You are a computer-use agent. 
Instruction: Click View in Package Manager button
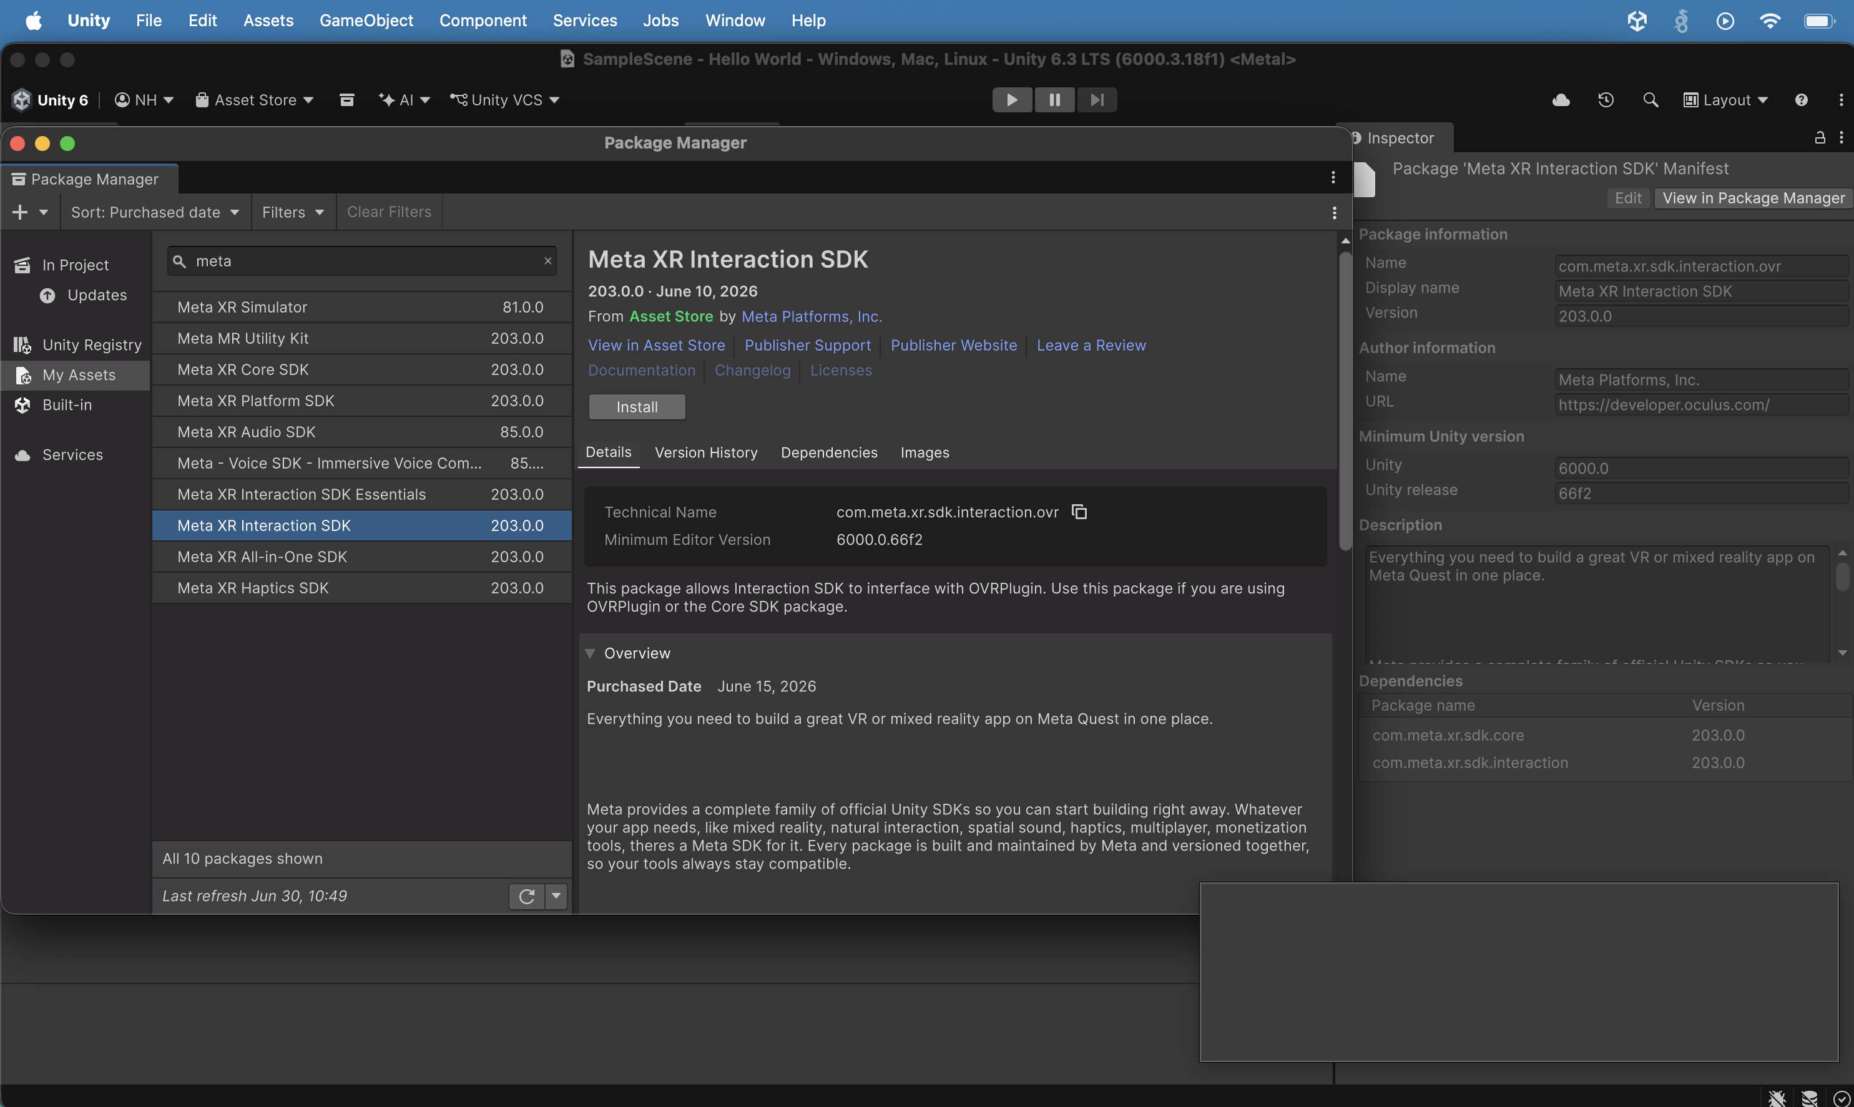click(1753, 198)
